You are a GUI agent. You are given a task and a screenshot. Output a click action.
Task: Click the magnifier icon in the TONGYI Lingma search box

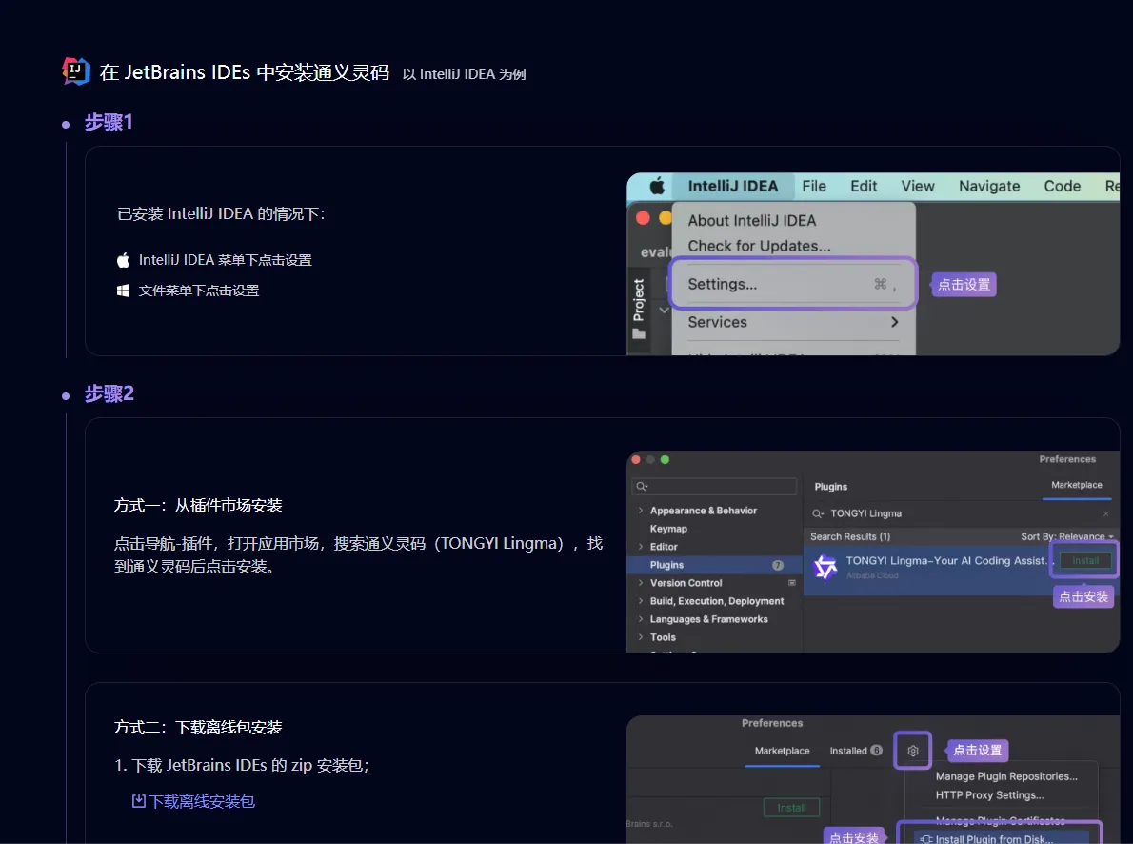pyautogui.click(x=818, y=513)
